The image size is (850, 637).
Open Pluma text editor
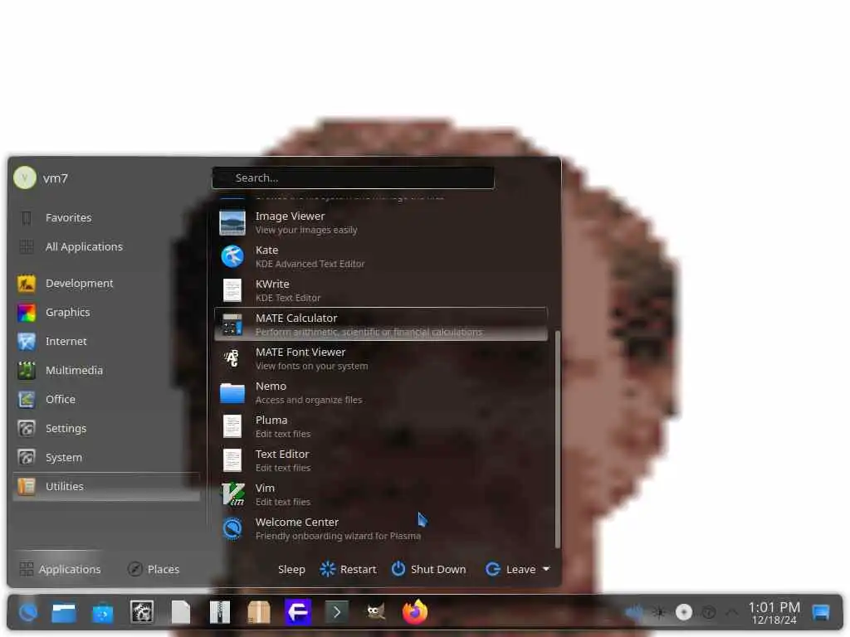[380, 427]
